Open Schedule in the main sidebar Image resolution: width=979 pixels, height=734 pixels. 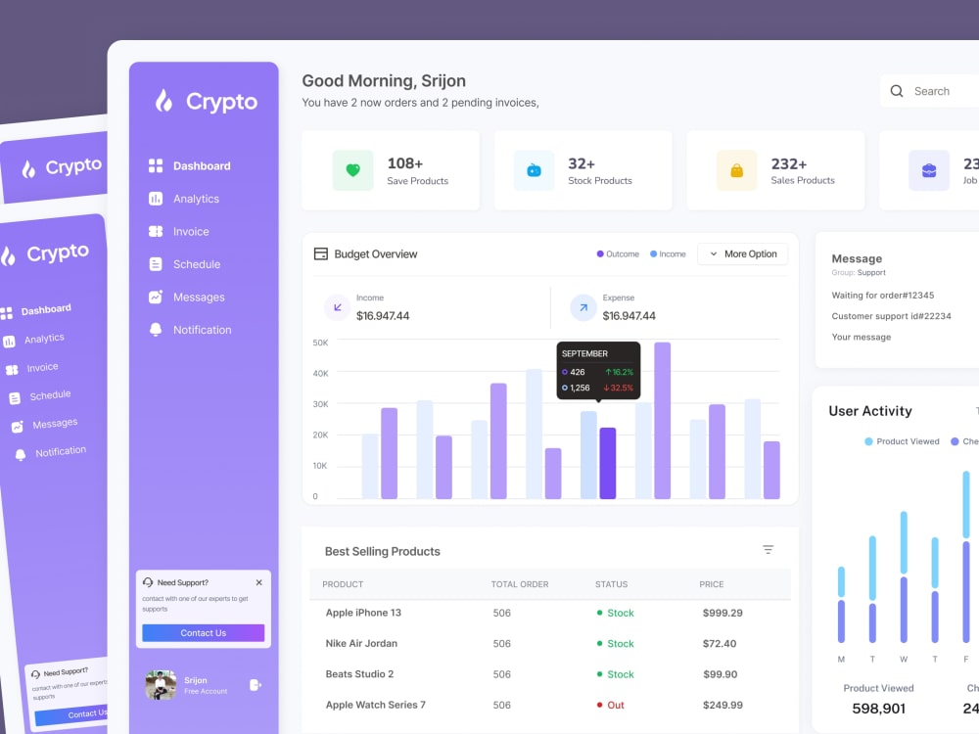click(x=197, y=264)
